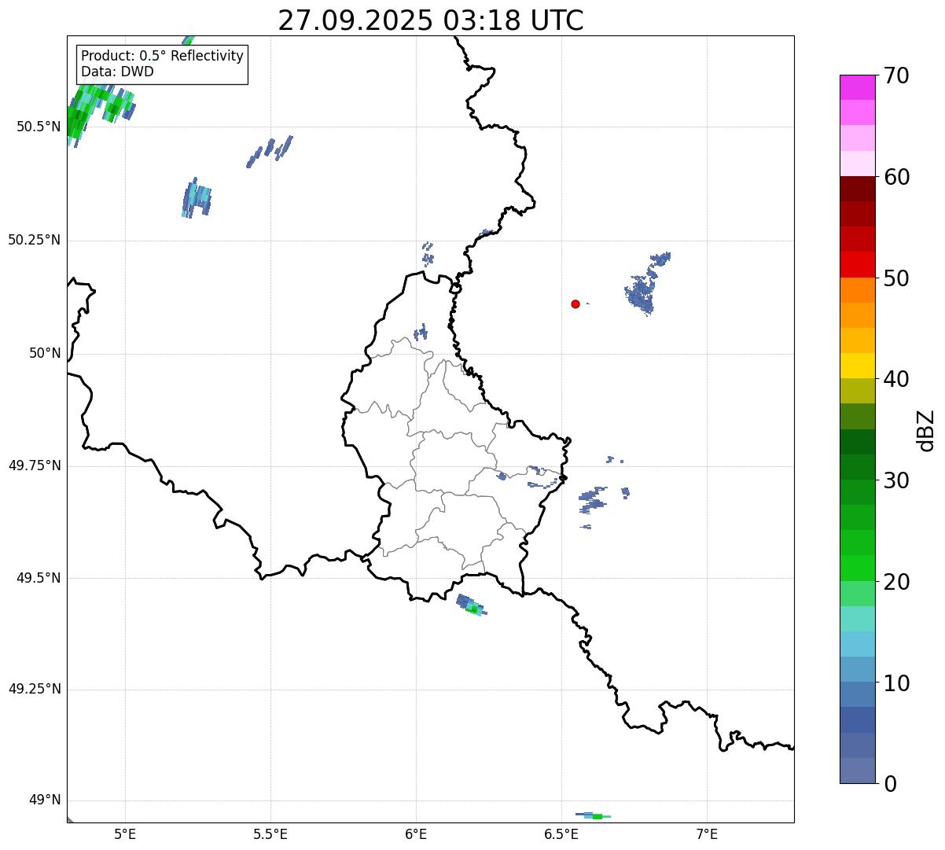Click the orange 48-50 dBZ colorbar segment
Image resolution: width=945 pixels, height=850 pixels.
pos(857,290)
